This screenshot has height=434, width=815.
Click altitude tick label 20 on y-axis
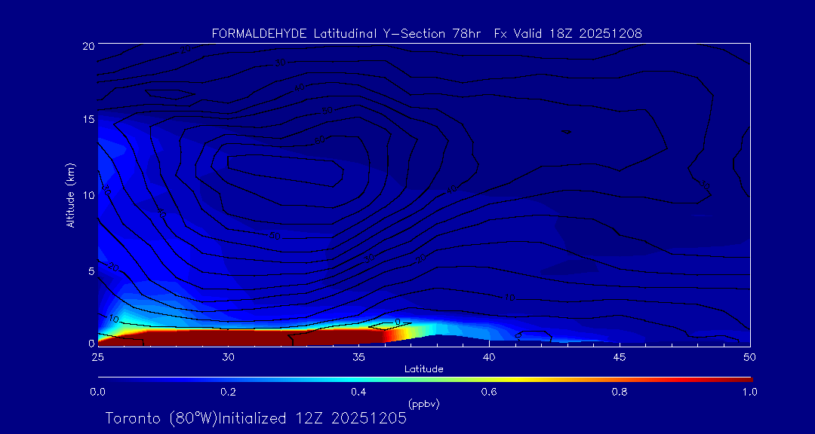[88, 45]
